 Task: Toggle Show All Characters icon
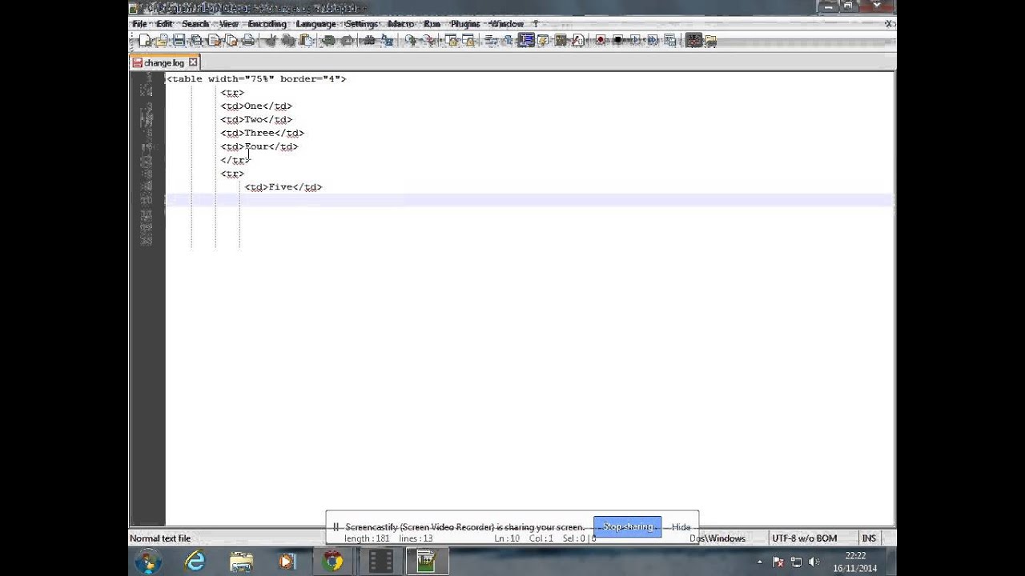tap(508, 40)
